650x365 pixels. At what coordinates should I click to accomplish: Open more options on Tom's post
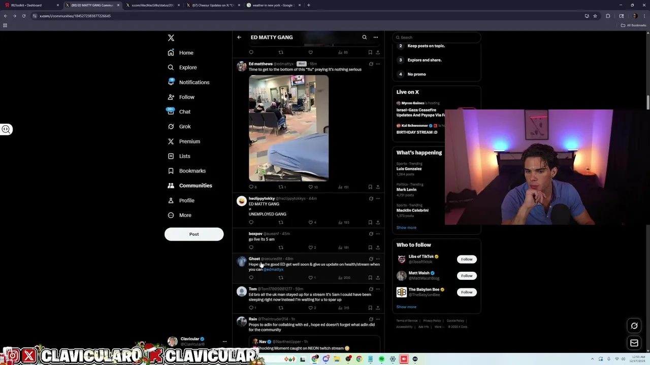[x=378, y=289]
